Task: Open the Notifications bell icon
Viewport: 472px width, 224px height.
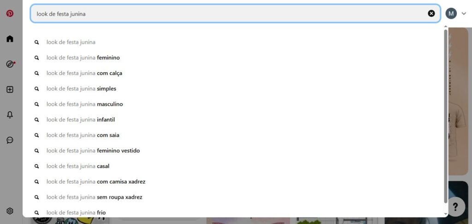Action: pos(10,115)
